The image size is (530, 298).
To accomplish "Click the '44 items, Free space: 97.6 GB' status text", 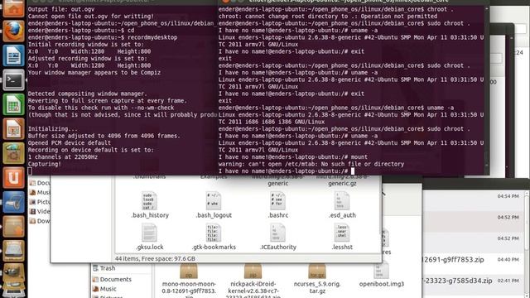I will [x=155, y=259].
